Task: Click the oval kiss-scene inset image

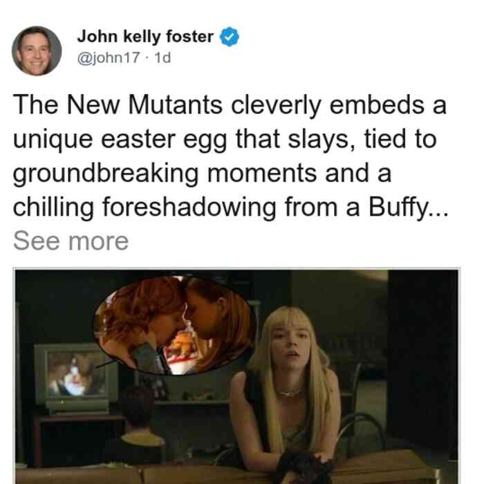Action: (x=174, y=326)
